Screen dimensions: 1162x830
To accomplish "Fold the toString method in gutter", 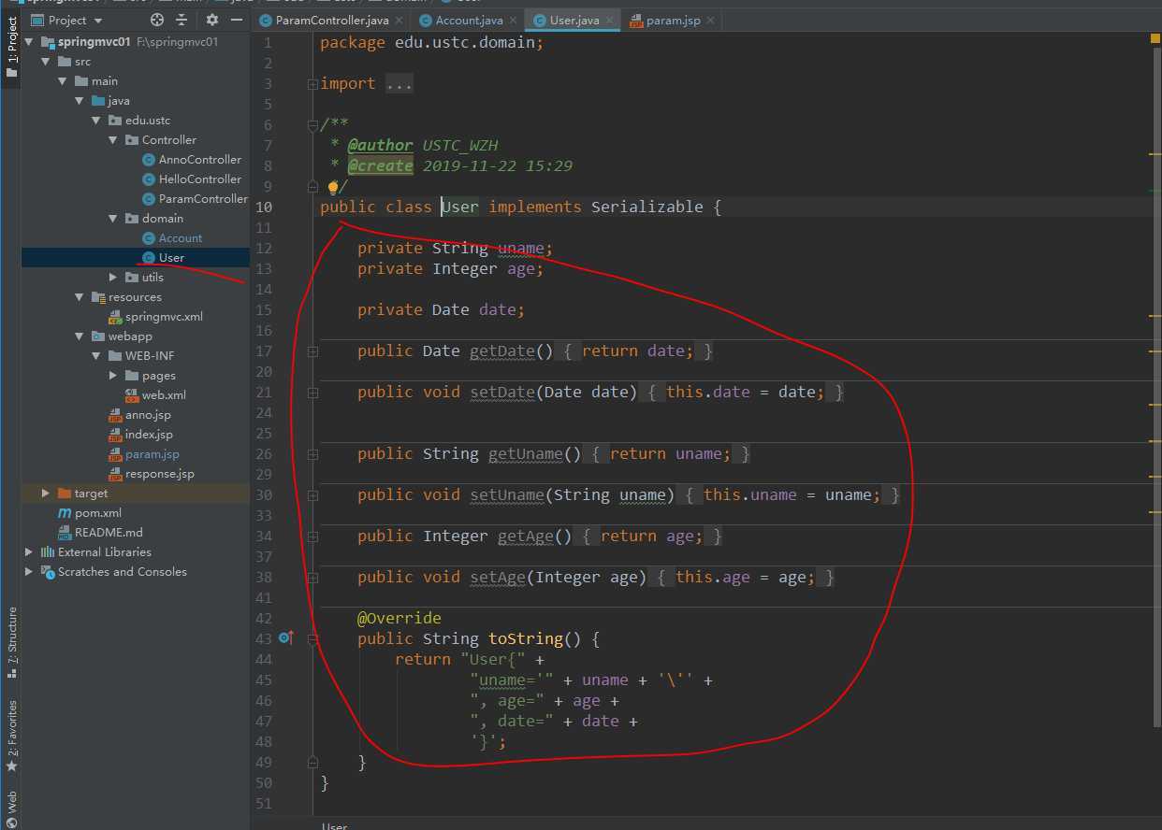I will coord(312,639).
